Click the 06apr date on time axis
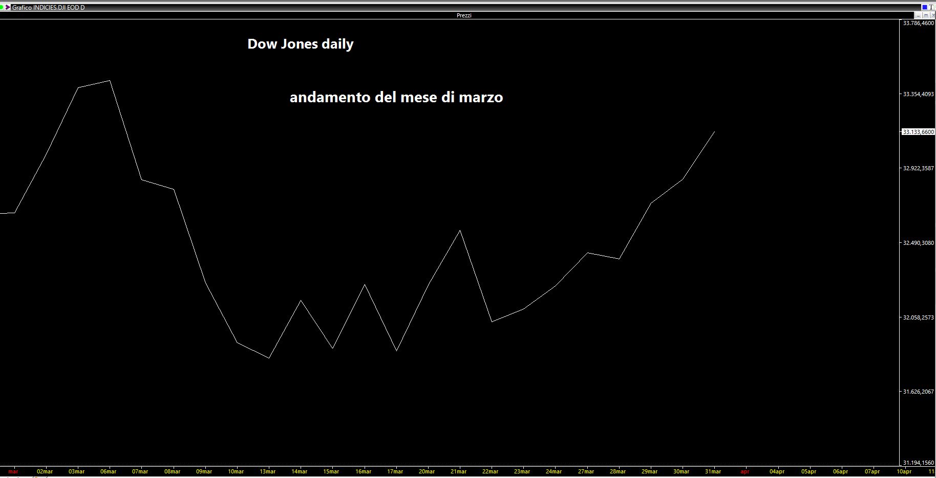 coord(841,472)
